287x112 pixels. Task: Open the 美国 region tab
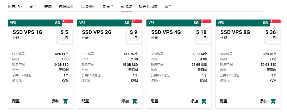48,6
